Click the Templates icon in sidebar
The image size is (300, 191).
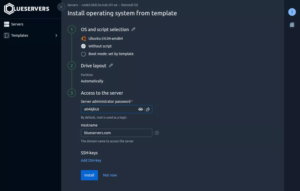click(x=7, y=35)
